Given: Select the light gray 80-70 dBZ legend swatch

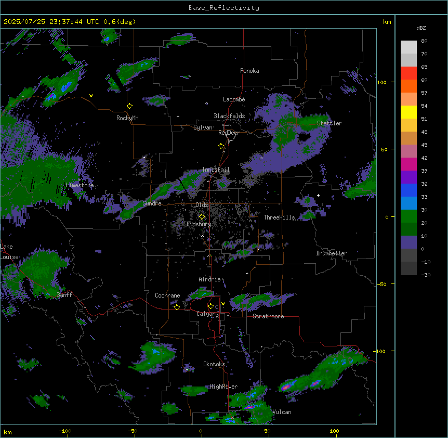Looking at the screenshot, I should pyautogui.click(x=409, y=47).
